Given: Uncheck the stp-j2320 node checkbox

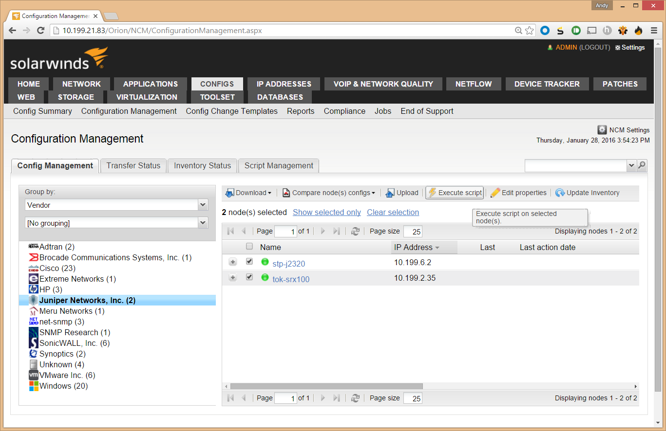Looking at the screenshot, I should 249,262.
